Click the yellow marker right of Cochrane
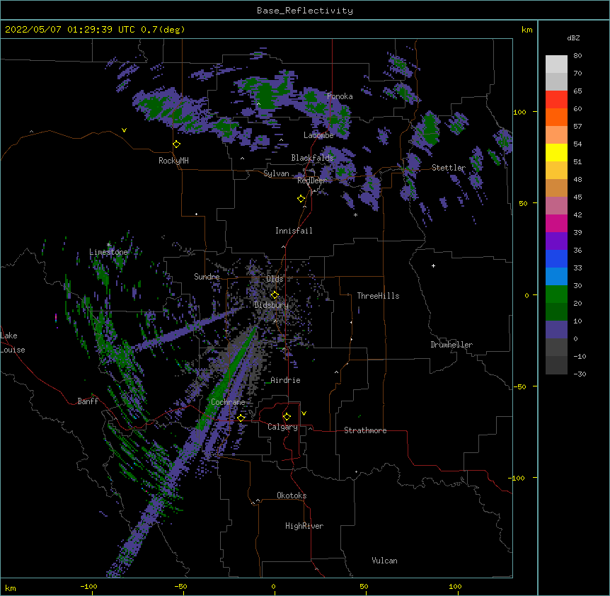Image resolution: width=610 pixels, height=596 pixels. 241,418
